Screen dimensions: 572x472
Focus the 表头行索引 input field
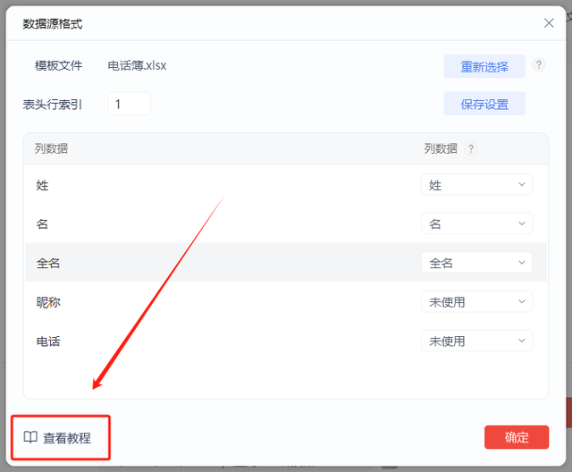click(x=129, y=104)
